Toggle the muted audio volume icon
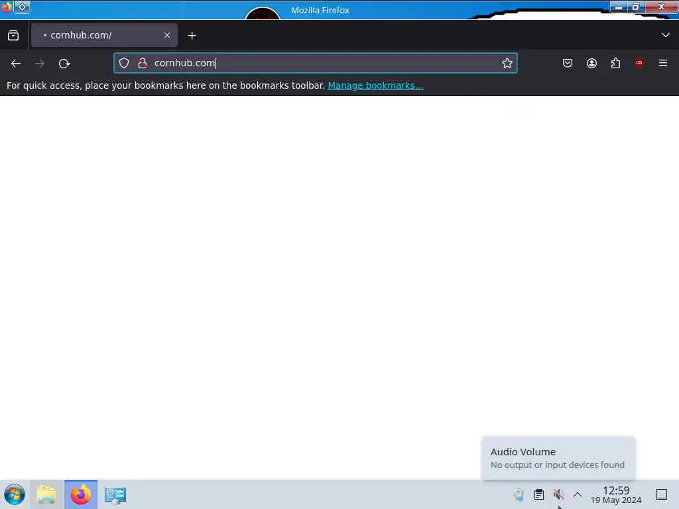 pyautogui.click(x=558, y=494)
